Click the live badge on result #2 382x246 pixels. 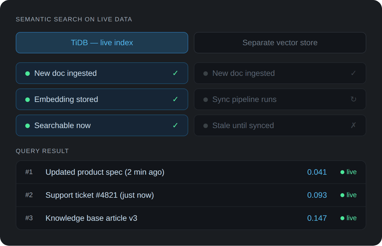click(349, 195)
